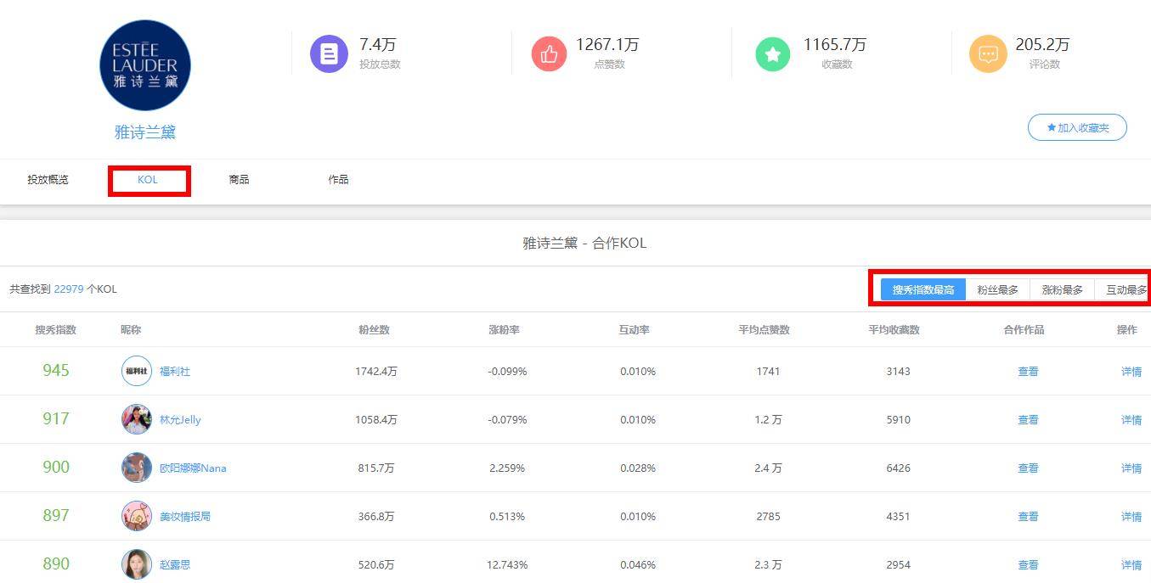Click the 917 index score
This screenshot has height=583, width=1151.
pos(56,419)
